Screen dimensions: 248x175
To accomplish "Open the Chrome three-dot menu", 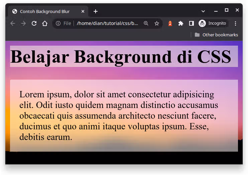I will click(x=236, y=23).
